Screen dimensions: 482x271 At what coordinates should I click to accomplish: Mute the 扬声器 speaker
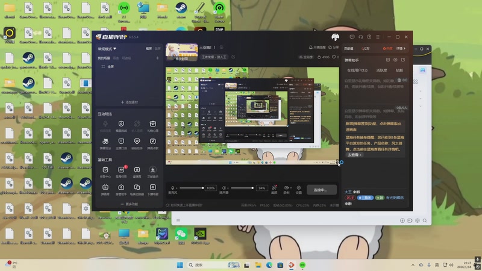224,188
